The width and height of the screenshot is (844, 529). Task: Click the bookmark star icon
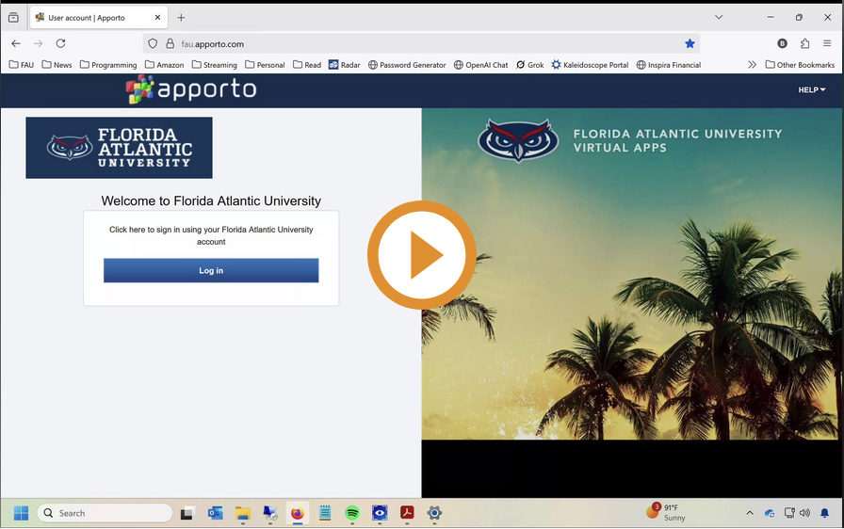pos(690,43)
